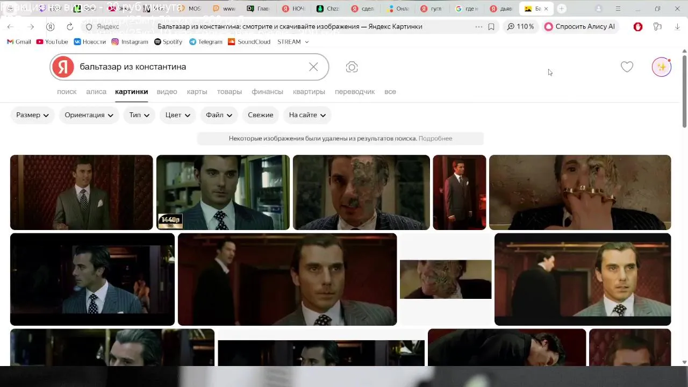The image size is (688, 387).
Task: Switch to the Chzz browser tab
Action: pos(328,9)
